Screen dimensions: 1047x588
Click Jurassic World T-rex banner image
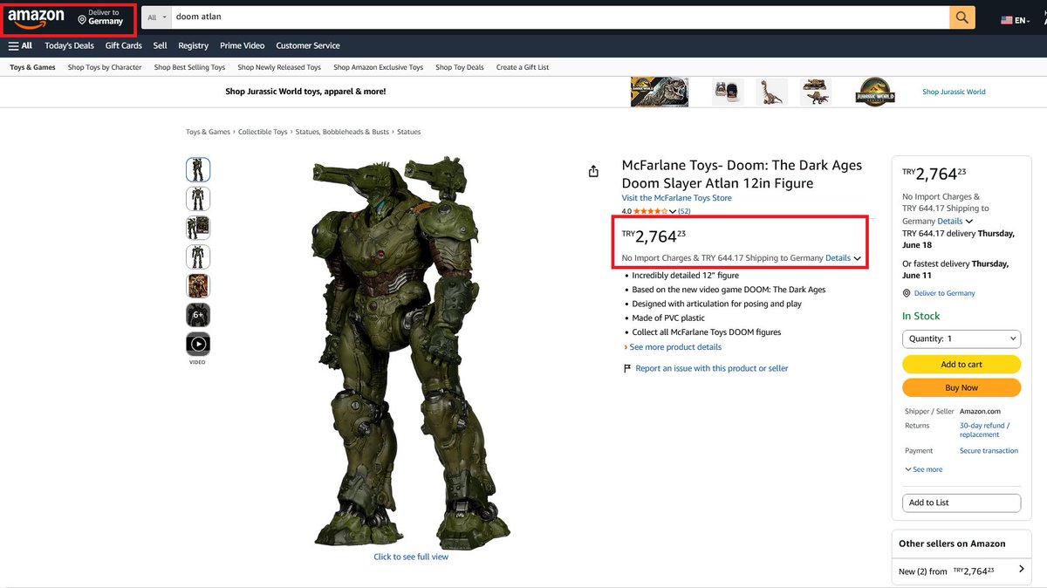tap(660, 92)
